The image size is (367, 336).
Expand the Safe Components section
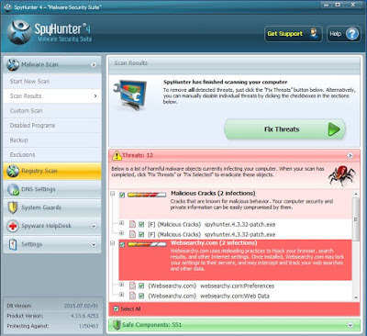350,325
